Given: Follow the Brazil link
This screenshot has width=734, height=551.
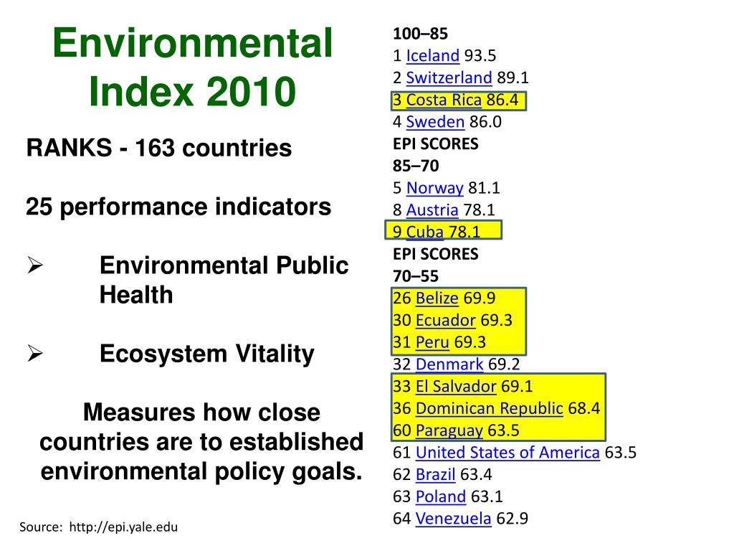Looking at the screenshot, I should tap(435, 475).
